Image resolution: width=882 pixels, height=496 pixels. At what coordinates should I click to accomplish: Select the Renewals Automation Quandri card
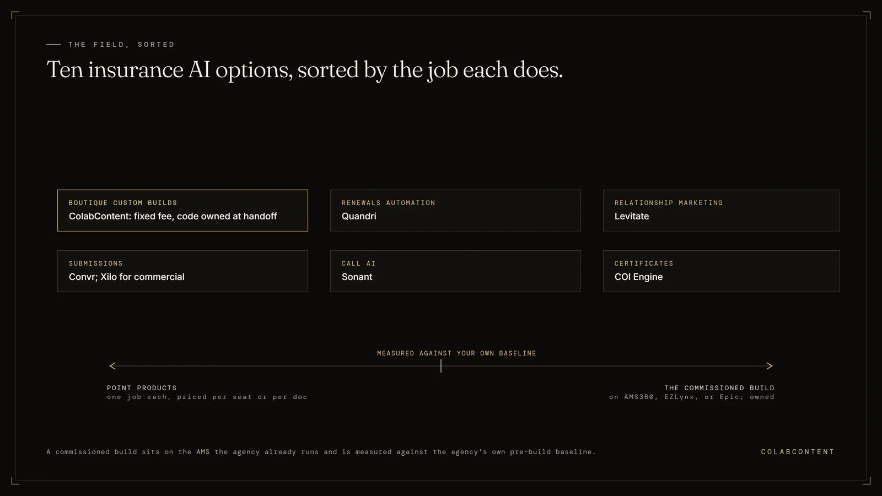[455, 211]
